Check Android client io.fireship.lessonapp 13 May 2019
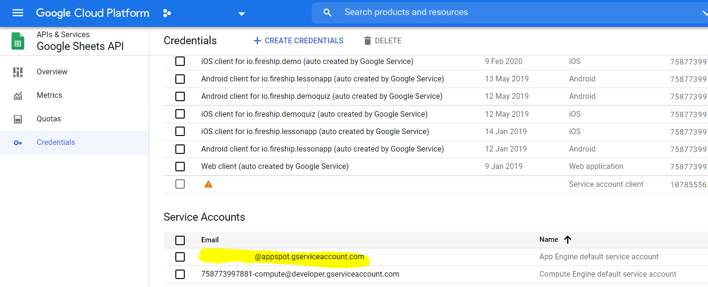708x287 pixels. (180, 79)
